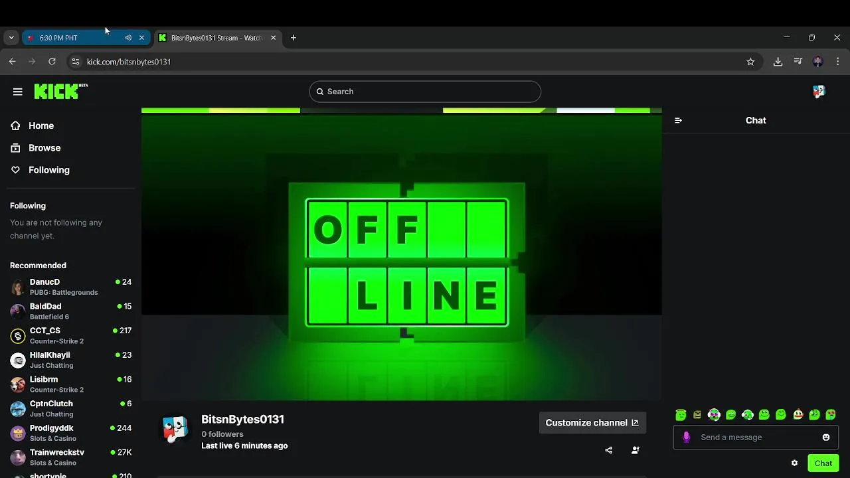Image resolution: width=850 pixels, height=478 pixels.
Task: Reload the page
Action: (x=52, y=62)
